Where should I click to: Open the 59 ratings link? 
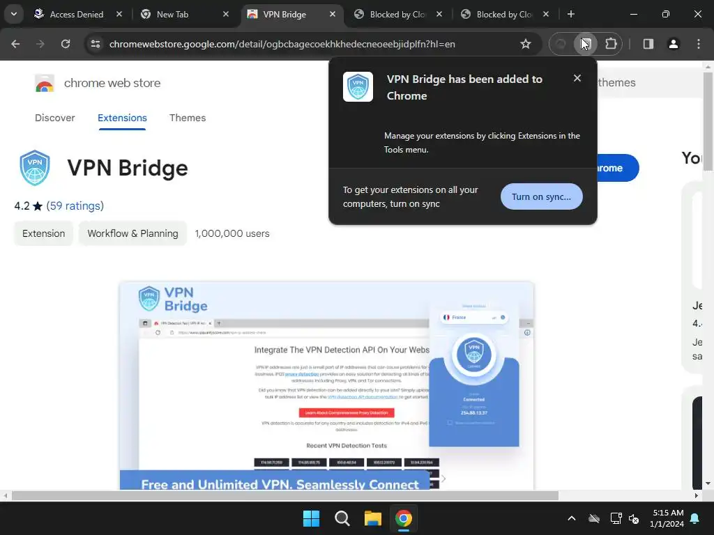tap(75, 206)
